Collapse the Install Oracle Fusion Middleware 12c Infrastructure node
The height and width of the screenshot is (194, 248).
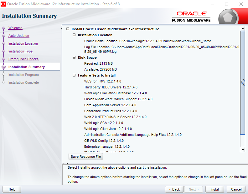[68, 29]
